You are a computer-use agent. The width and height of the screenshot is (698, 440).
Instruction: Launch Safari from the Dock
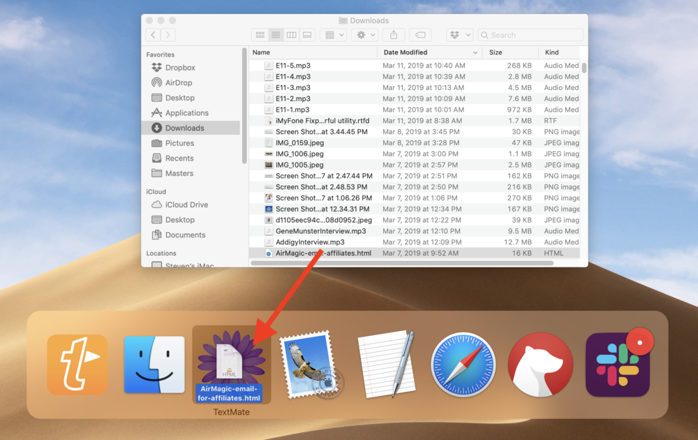(463, 365)
